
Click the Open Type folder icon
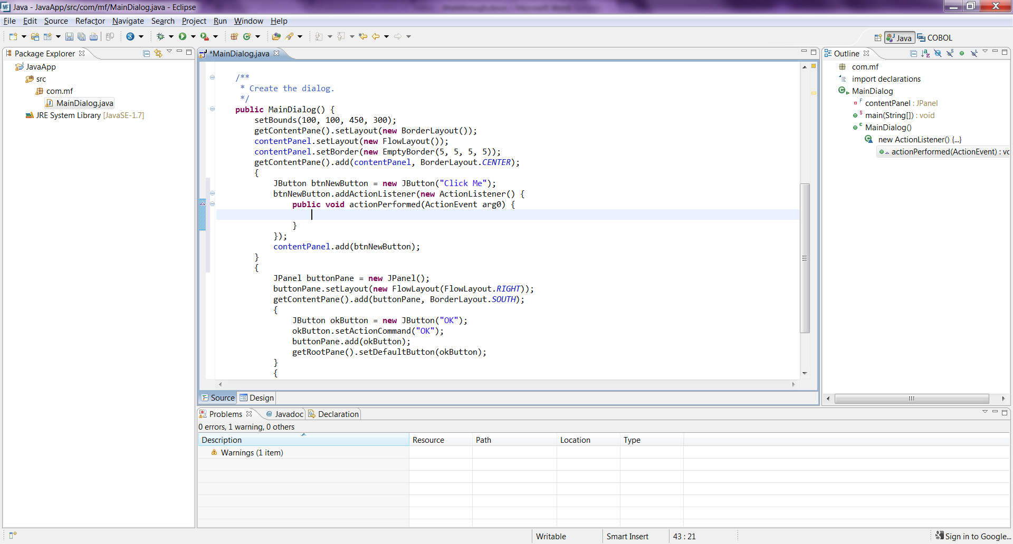coord(276,37)
